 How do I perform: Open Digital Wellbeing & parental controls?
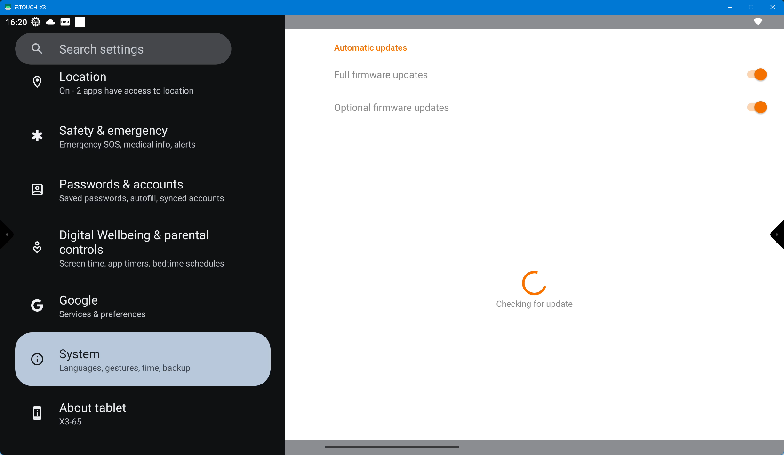141,248
